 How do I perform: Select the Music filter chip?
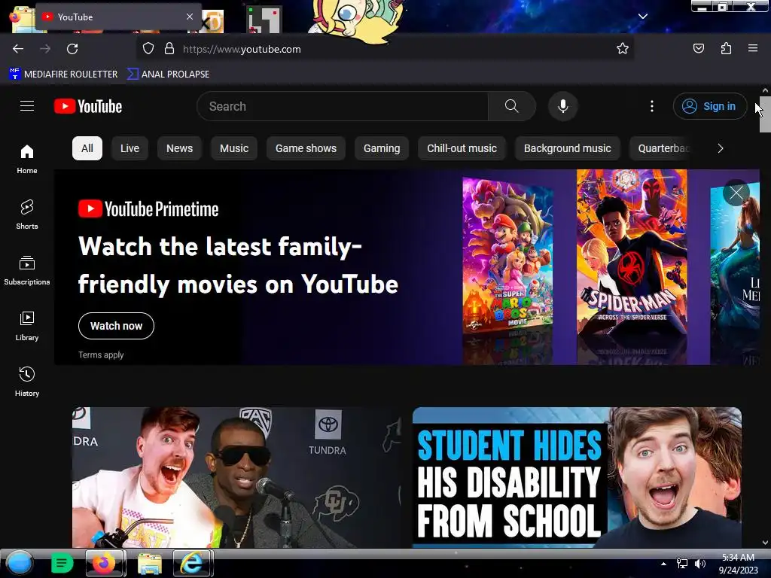click(x=234, y=148)
